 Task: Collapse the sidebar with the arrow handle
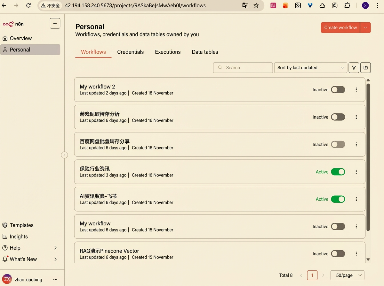pyautogui.click(x=64, y=155)
